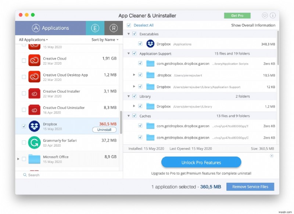Click Remove Service Files
Image resolution: width=294 pixels, height=214 pixels.
click(250, 186)
